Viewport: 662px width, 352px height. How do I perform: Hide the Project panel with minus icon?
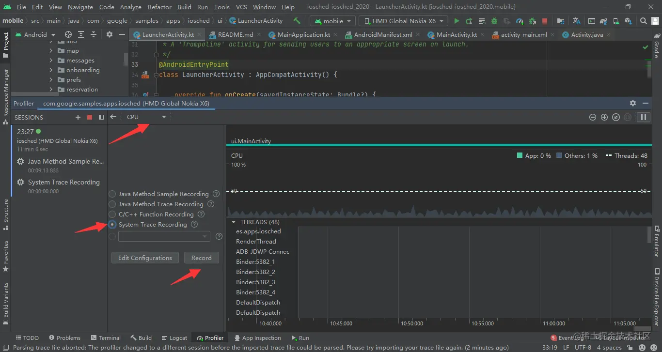pyautogui.click(x=122, y=34)
